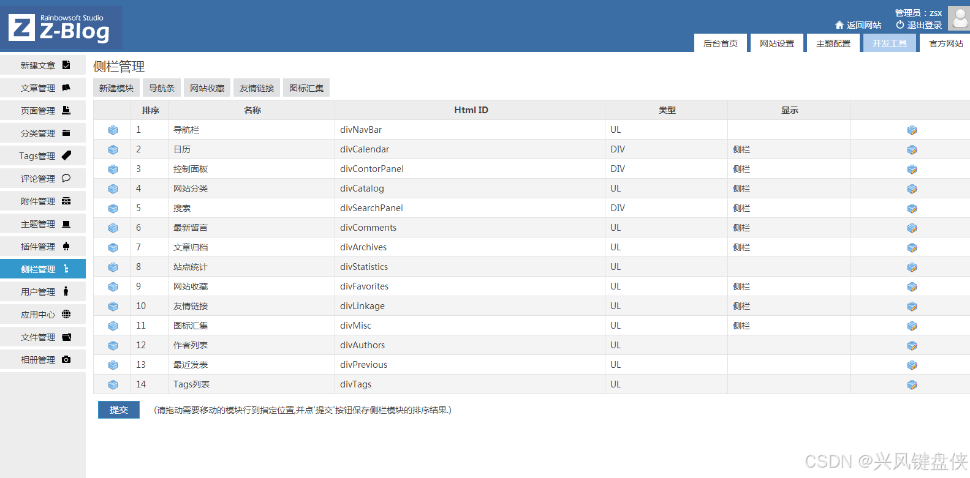
Task: Click the 退出登录 link
Action: [x=919, y=25]
